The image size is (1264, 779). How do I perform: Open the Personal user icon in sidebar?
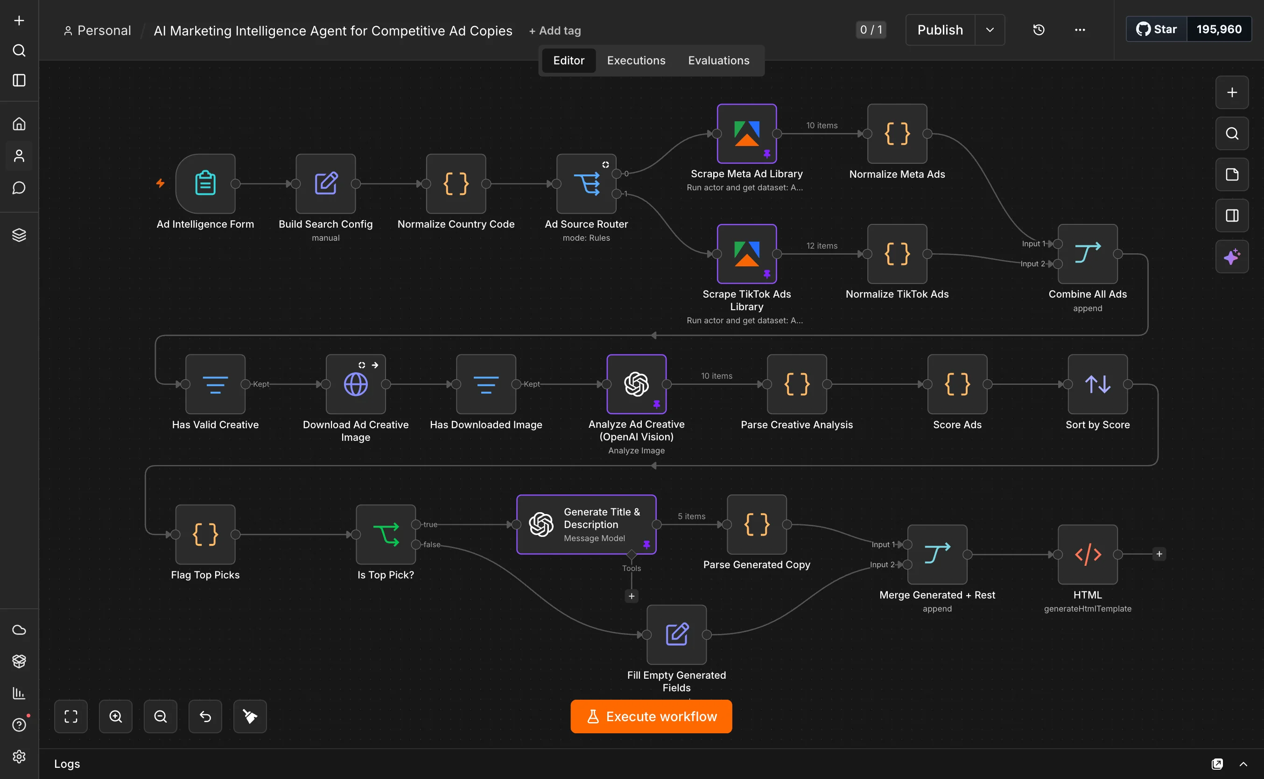coord(19,156)
